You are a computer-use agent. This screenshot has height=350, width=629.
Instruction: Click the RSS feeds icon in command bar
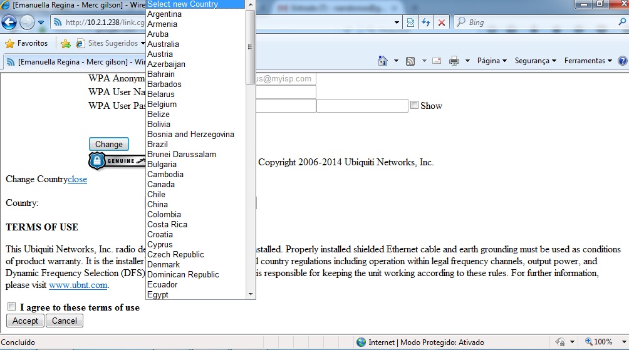click(x=410, y=61)
